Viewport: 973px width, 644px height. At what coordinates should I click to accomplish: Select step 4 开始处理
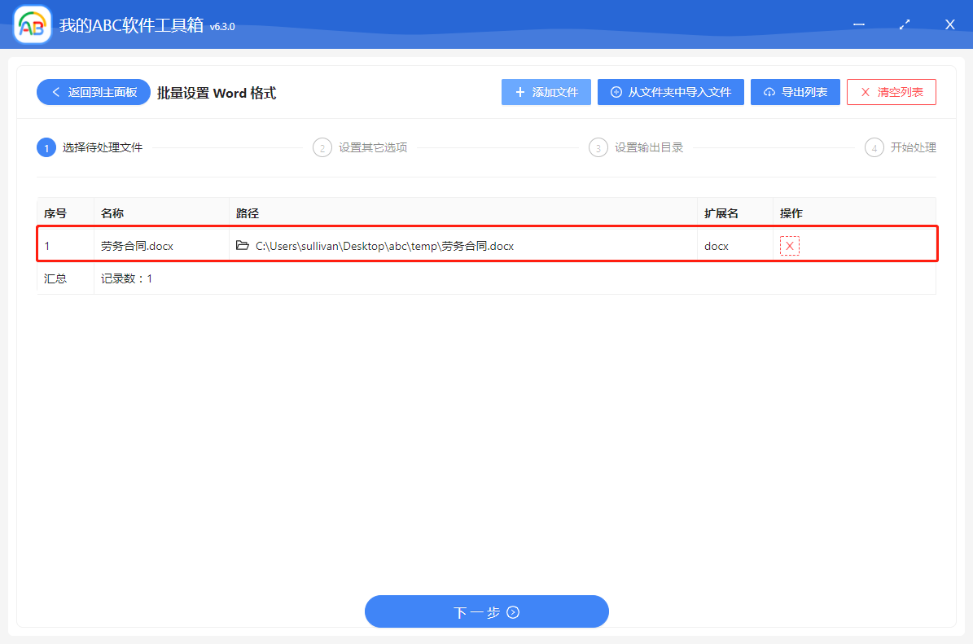point(874,147)
